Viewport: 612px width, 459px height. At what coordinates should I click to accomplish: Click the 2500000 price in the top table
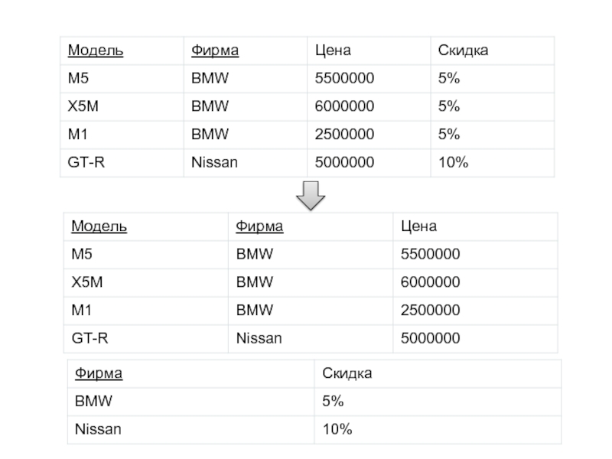point(344,135)
